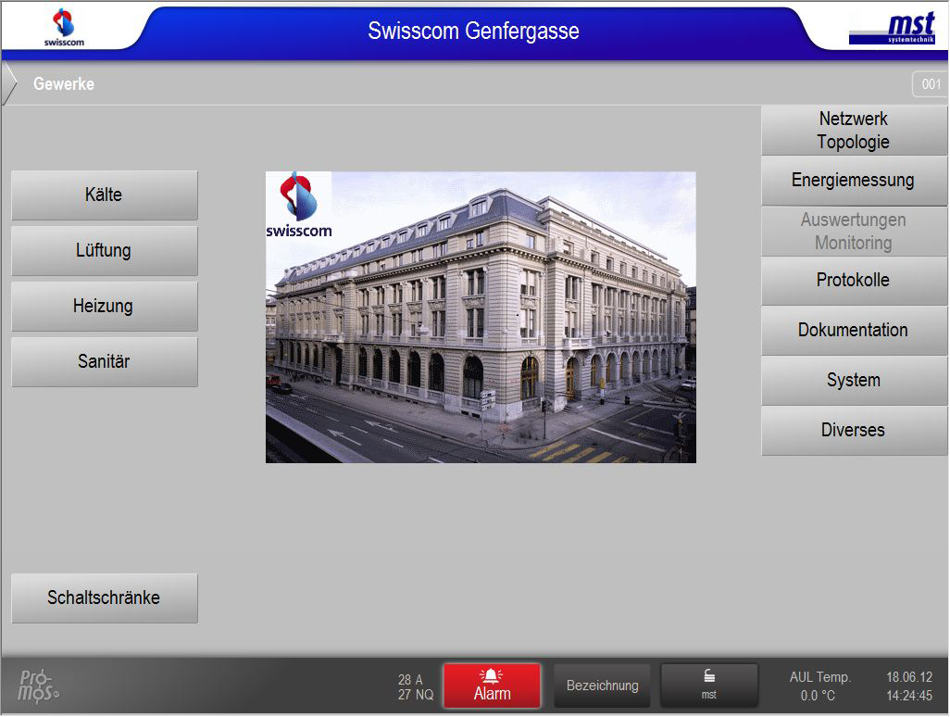Click the breadcrumb arrow beside Gewerke

pos(9,83)
